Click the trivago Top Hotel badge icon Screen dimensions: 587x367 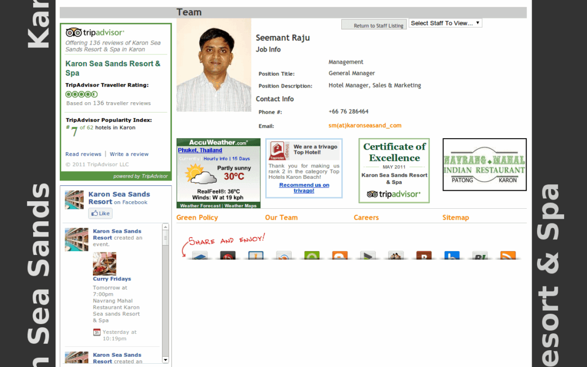pyautogui.click(x=279, y=151)
